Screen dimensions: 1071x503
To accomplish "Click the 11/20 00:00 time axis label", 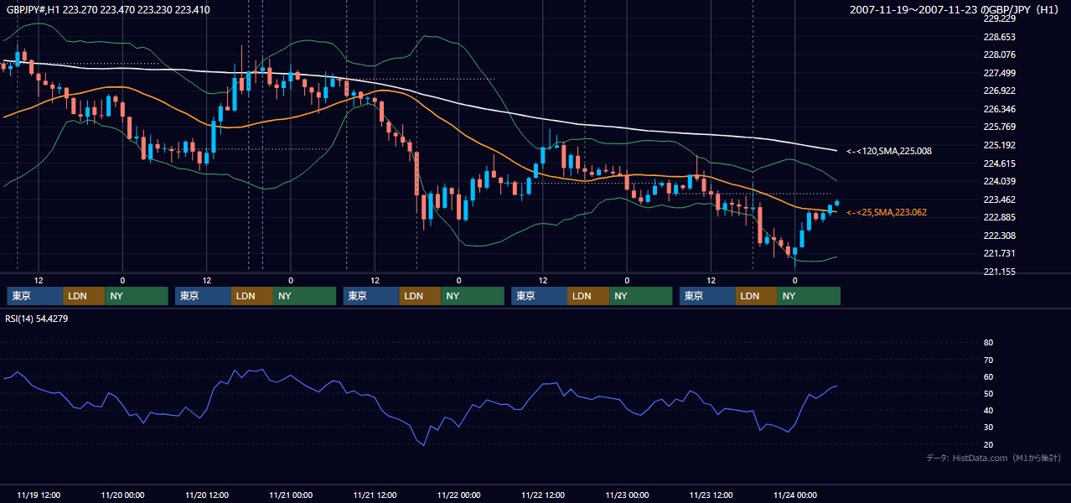I will (122, 495).
